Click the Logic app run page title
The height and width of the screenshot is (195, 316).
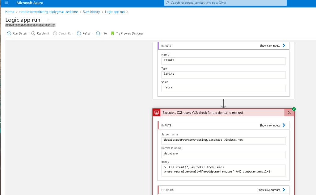click(23, 20)
